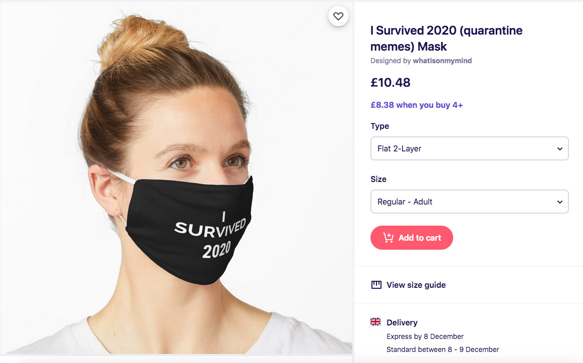Click the cart icon in Add to cart

(x=388, y=238)
